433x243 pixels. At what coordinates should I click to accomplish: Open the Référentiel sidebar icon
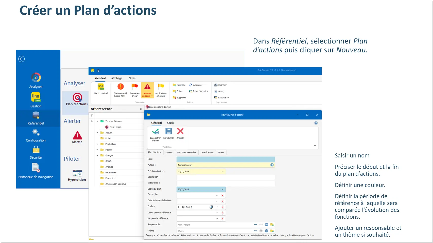click(36, 116)
